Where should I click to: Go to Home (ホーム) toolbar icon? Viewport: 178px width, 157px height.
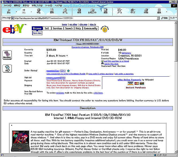pyautogui.click(x=65, y=11)
